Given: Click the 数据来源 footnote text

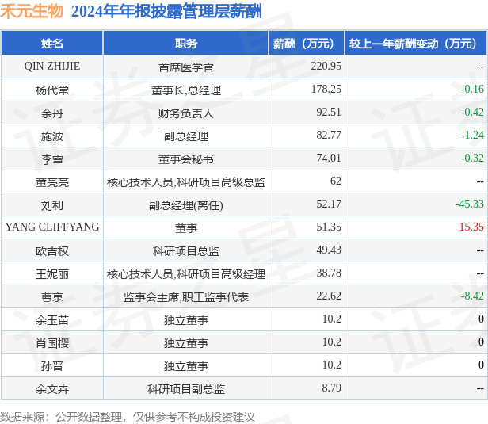Looking at the screenshot, I should pos(128,417).
